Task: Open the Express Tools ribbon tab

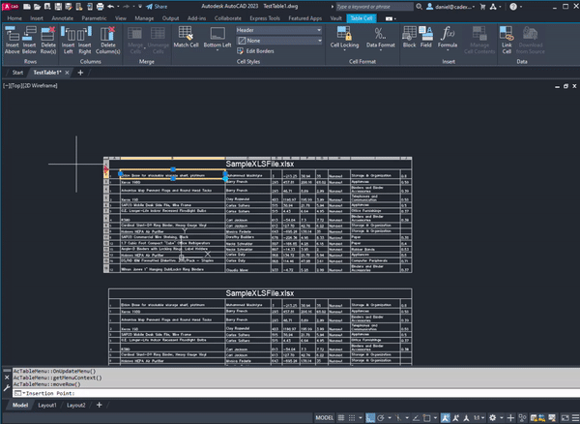Action: (x=265, y=18)
